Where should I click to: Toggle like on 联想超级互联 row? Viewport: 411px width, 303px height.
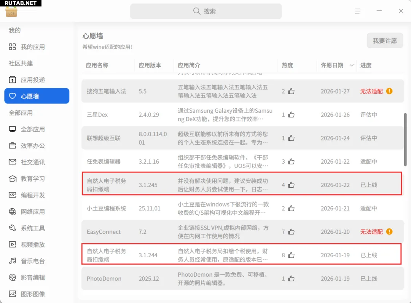[291, 138]
